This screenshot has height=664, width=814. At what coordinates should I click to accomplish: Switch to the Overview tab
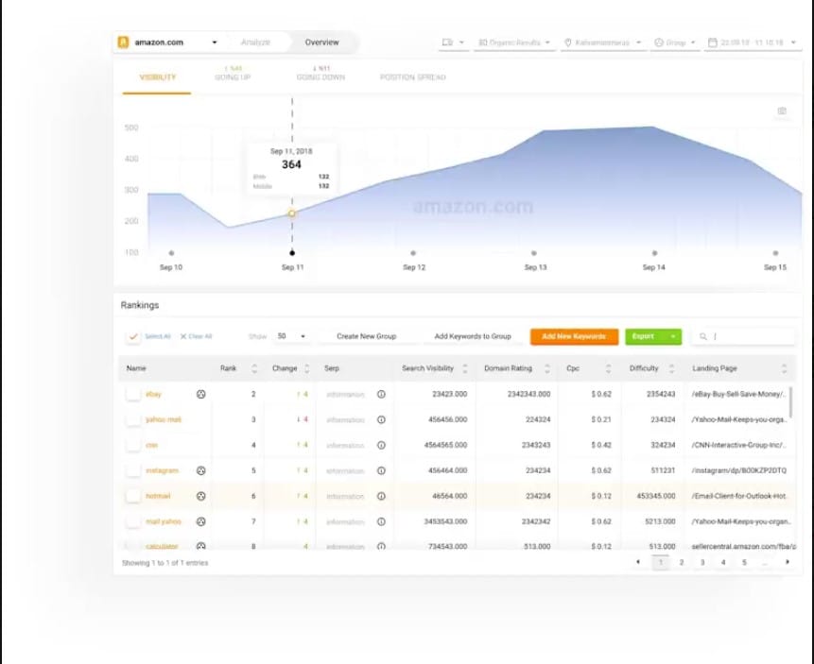coord(321,43)
